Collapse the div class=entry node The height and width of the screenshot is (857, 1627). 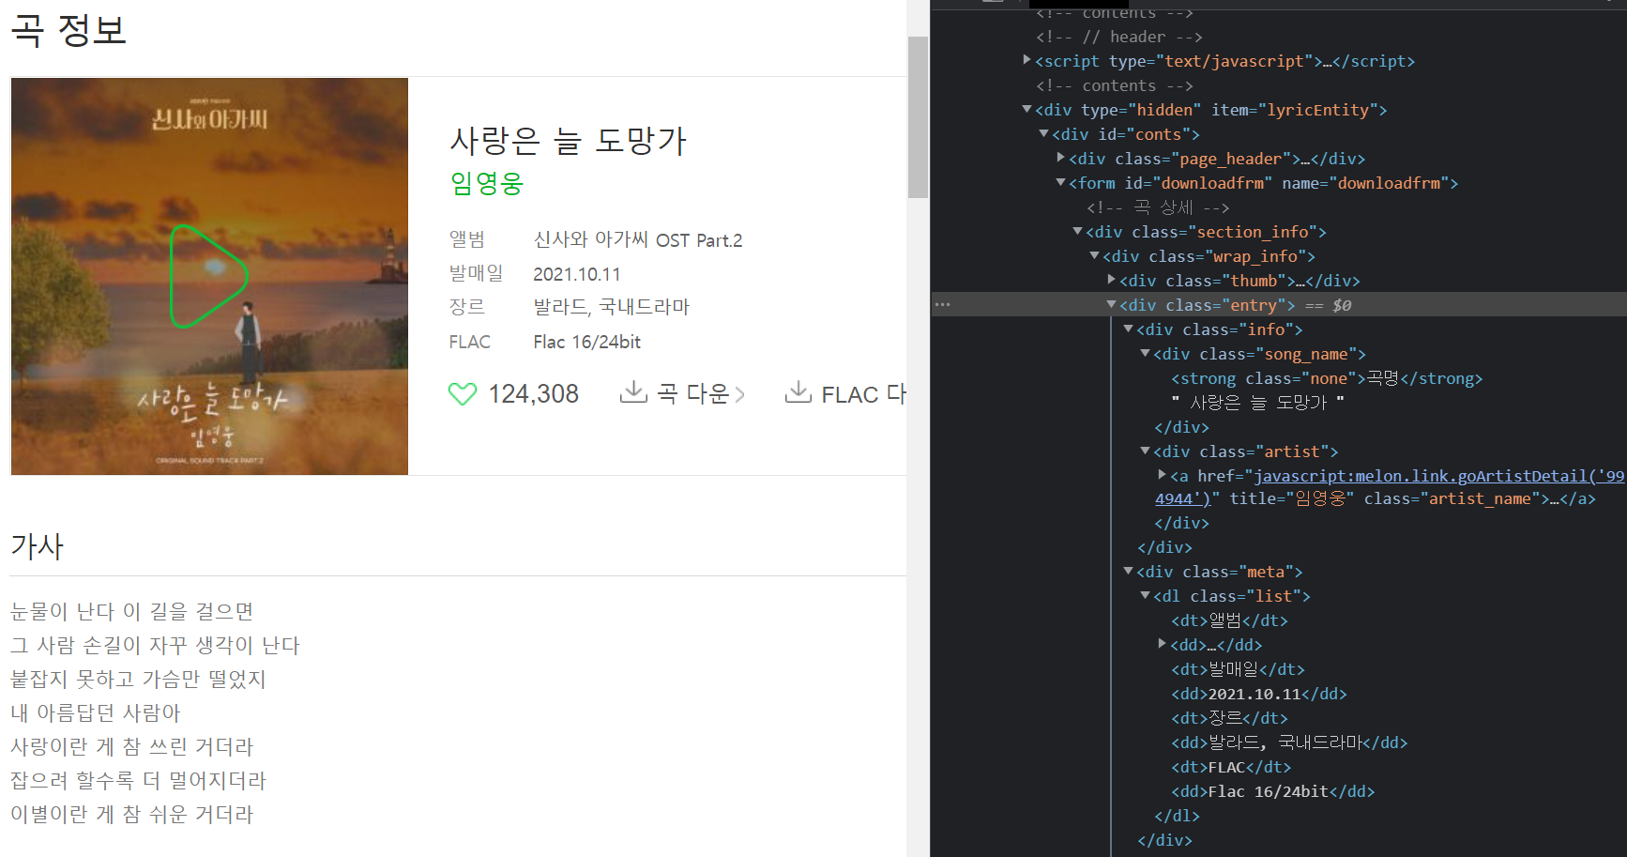click(1111, 304)
